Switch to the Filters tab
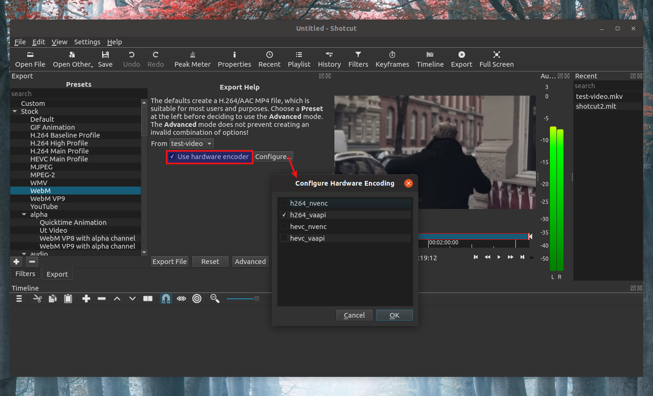The image size is (653, 396). click(x=25, y=274)
